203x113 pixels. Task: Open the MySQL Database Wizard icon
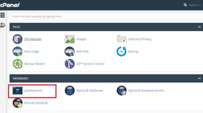[x=122, y=91]
